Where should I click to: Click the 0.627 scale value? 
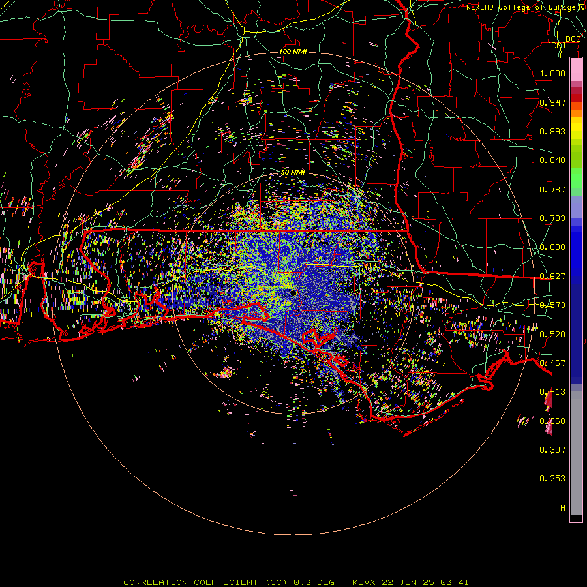(552, 277)
